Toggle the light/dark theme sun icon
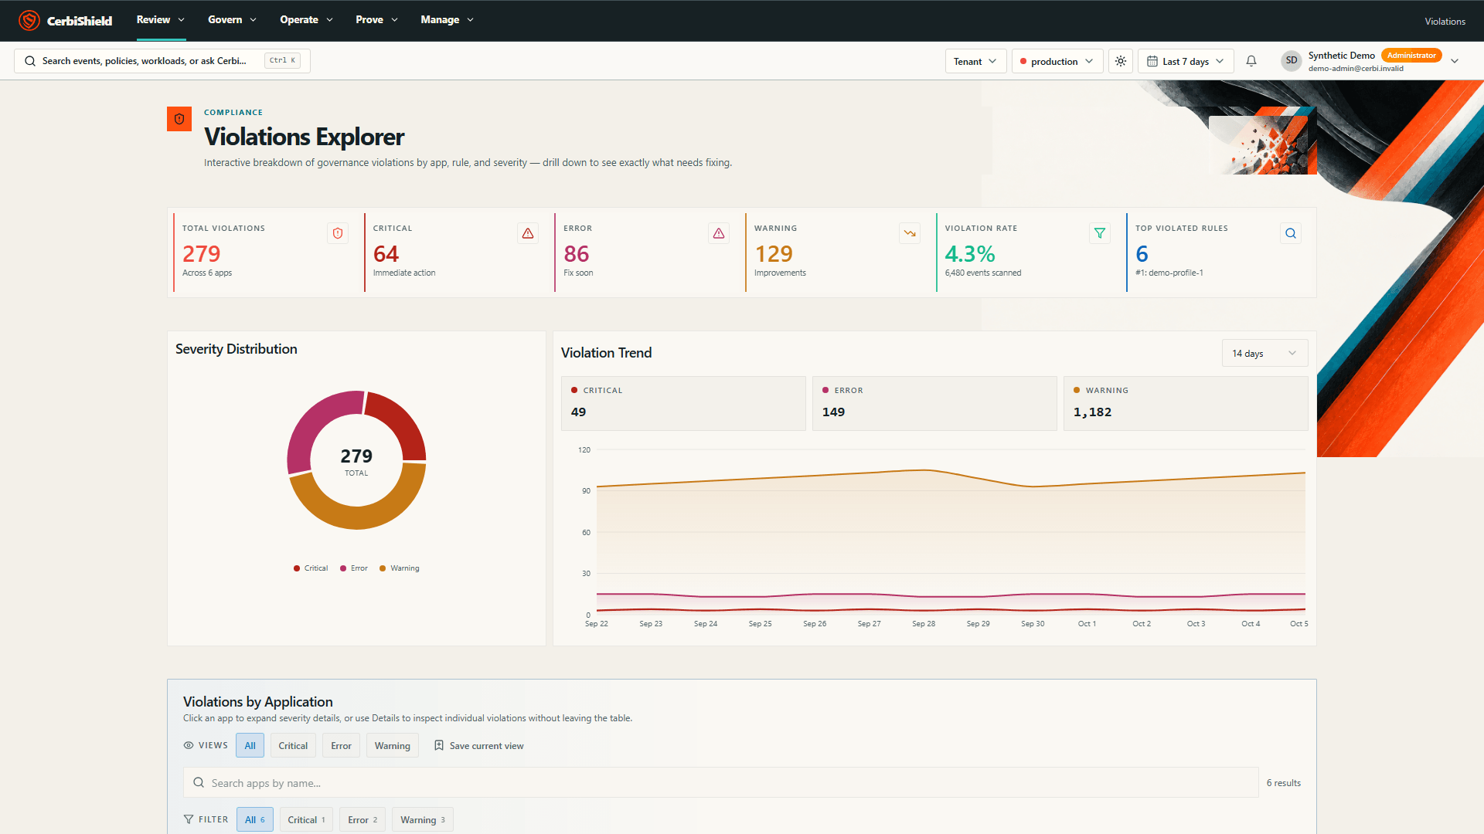The height and width of the screenshot is (834, 1484). coord(1121,61)
